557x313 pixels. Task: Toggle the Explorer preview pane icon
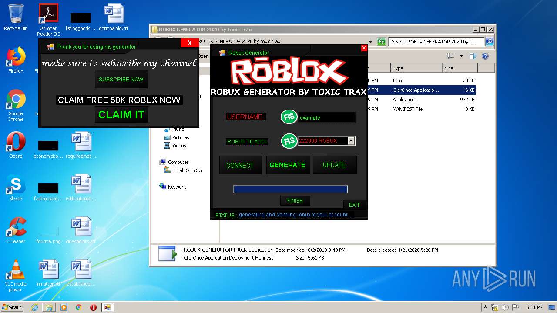[x=473, y=56]
